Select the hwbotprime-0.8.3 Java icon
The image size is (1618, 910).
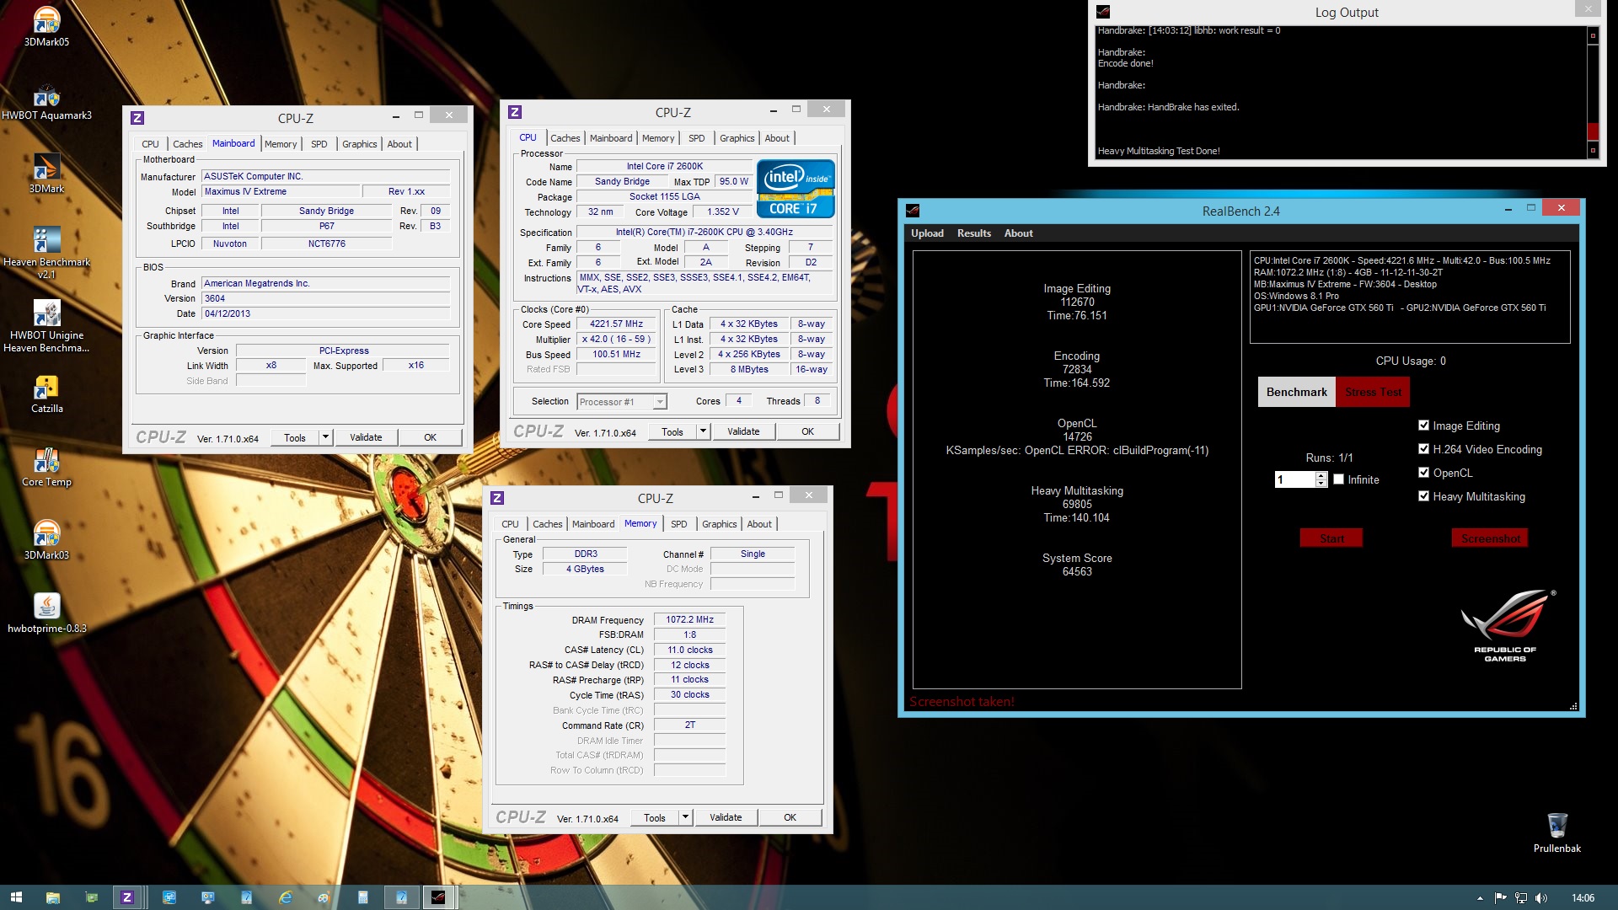click(46, 613)
